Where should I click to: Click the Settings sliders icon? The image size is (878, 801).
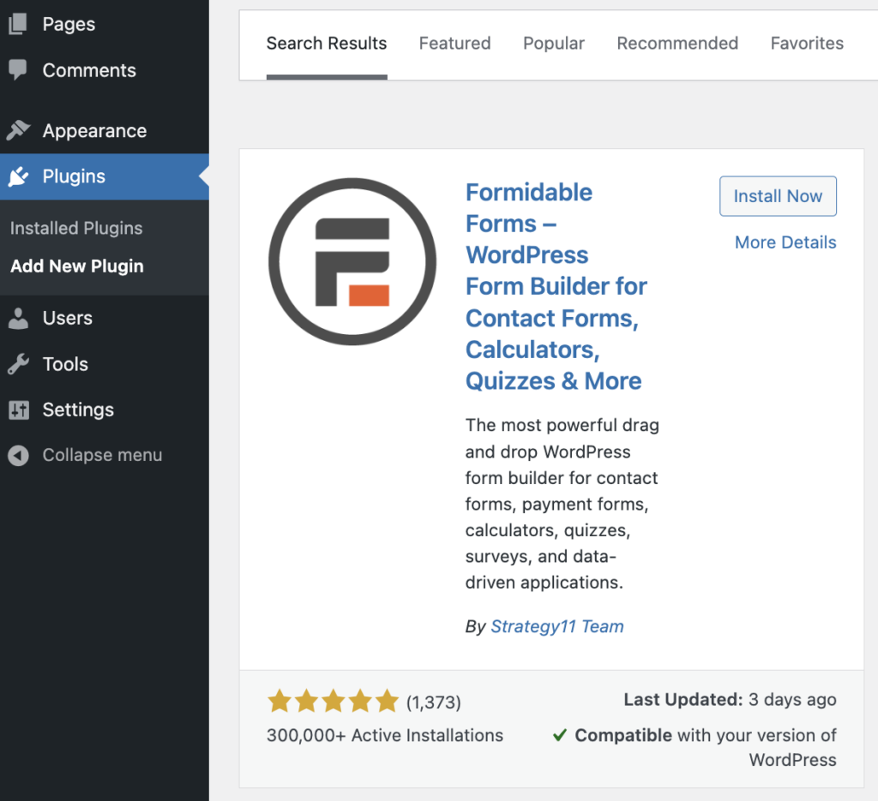click(x=19, y=410)
